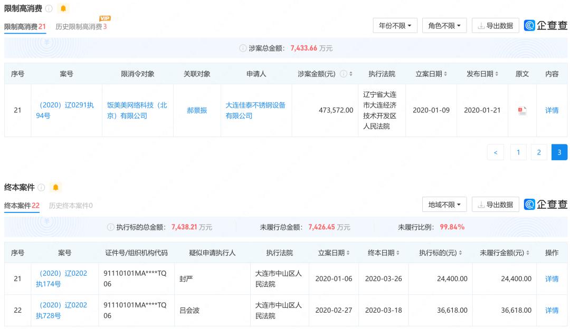Click 未履行金额 36,618.00 in row 22
This screenshot has width=570, height=329.
pos(516,311)
